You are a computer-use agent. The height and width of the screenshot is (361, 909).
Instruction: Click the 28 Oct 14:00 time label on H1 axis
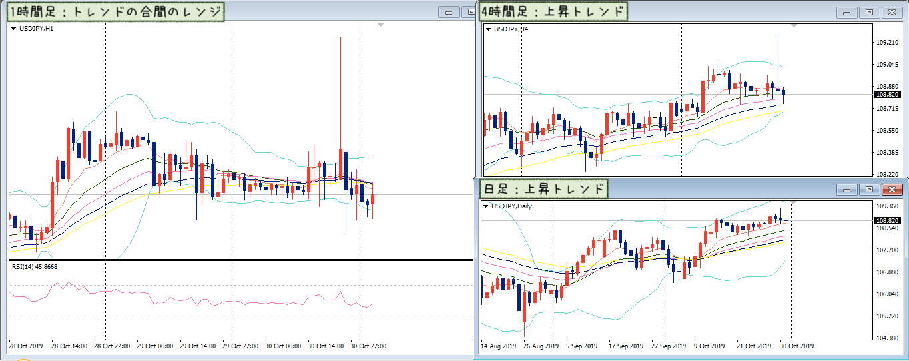[70, 346]
